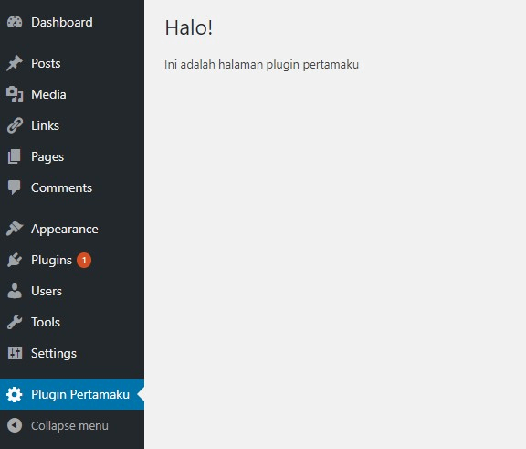The width and height of the screenshot is (526, 449).
Task: Collapse the admin menu with the arrow icon
Action: click(x=15, y=425)
